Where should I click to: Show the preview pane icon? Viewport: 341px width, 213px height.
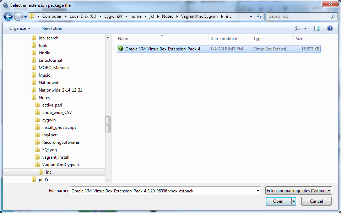(317, 28)
